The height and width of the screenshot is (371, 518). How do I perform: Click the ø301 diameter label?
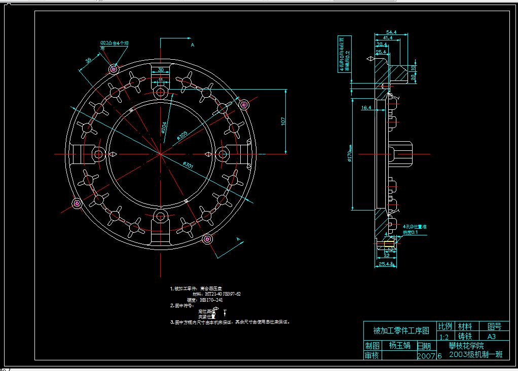click(x=188, y=164)
